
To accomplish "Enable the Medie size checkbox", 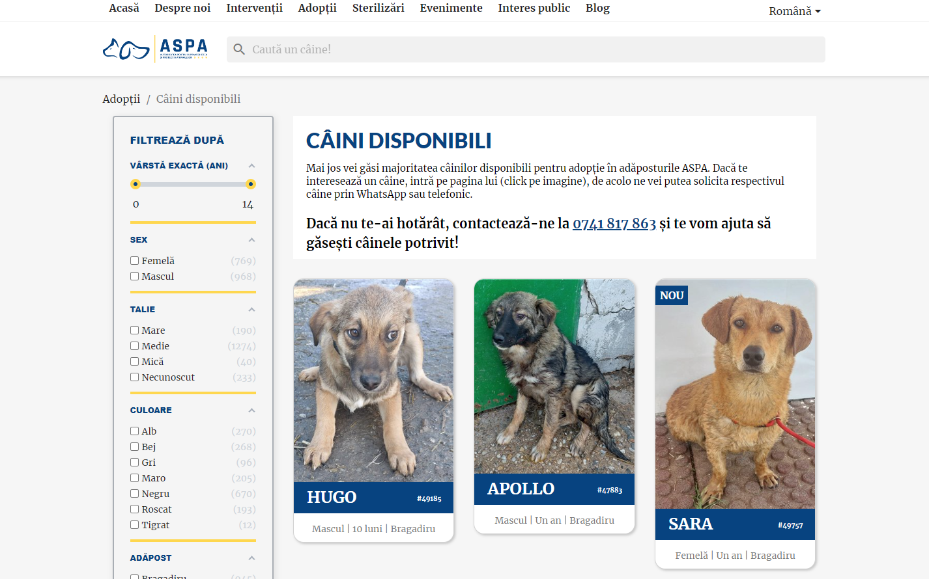I will [x=135, y=346].
